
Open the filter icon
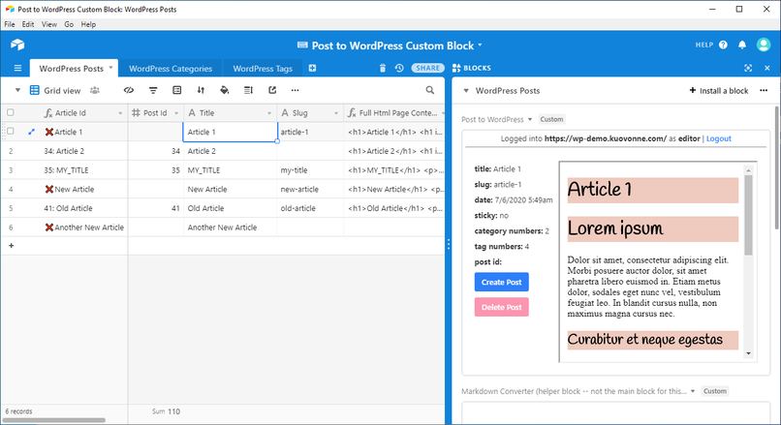153,90
